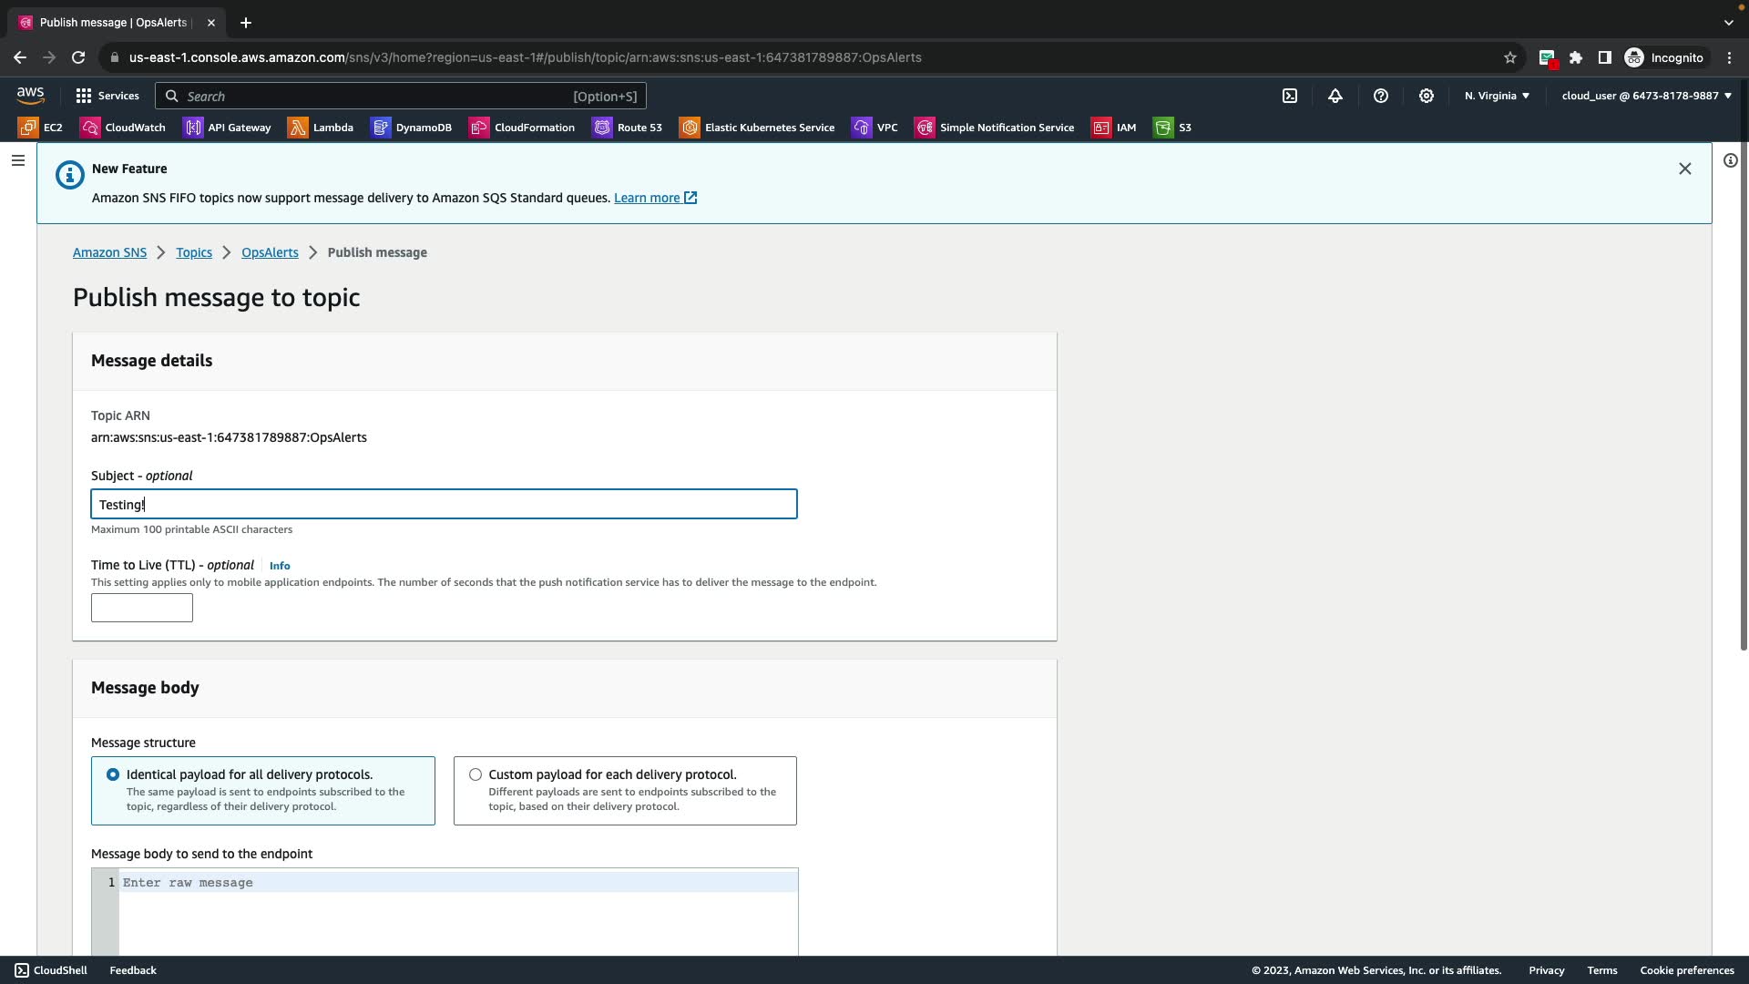
Task: Expand the cloud_user account menu
Action: (1646, 96)
